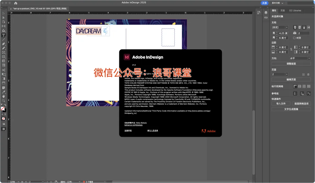The height and width of the screenshot is (183, 315).
Task: Select the Direct Selection tool
Action: [3, 18]
